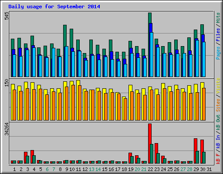223x174 pixels.
Task: Click the orange Sites bar for day 18
Action: tap(125, 109)
